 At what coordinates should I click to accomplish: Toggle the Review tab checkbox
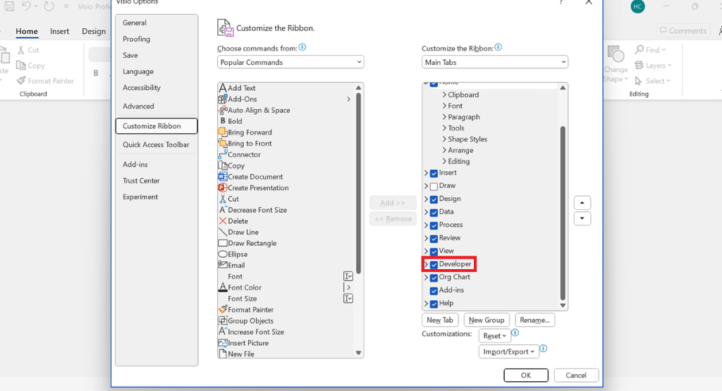click(434, 238)
